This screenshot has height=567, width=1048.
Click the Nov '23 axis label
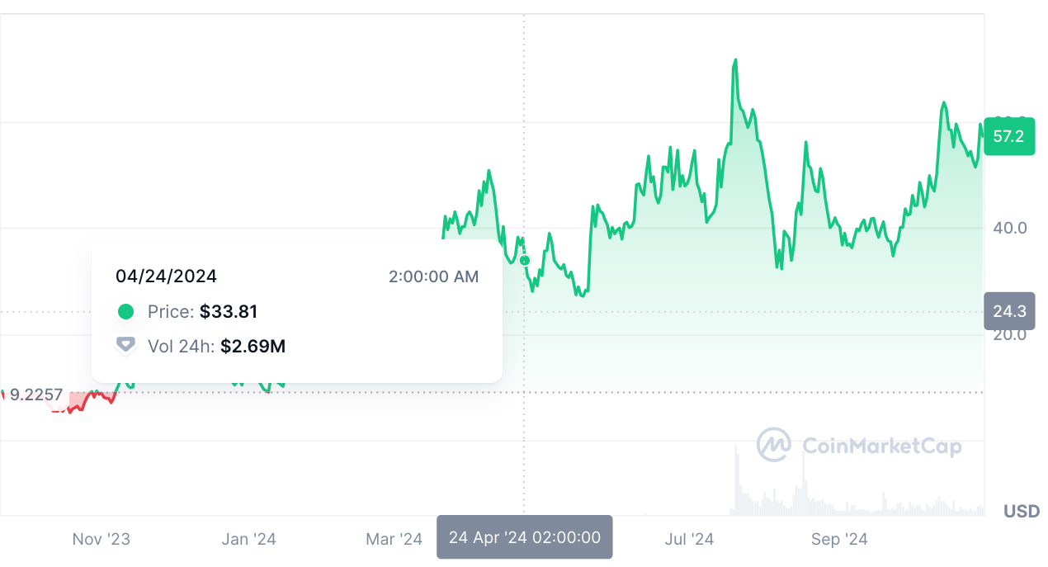101,540
